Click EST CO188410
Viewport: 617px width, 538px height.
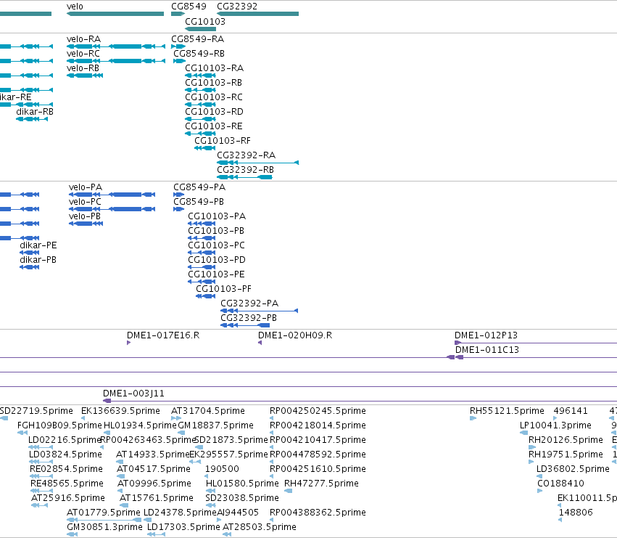(x=540, y=491)
